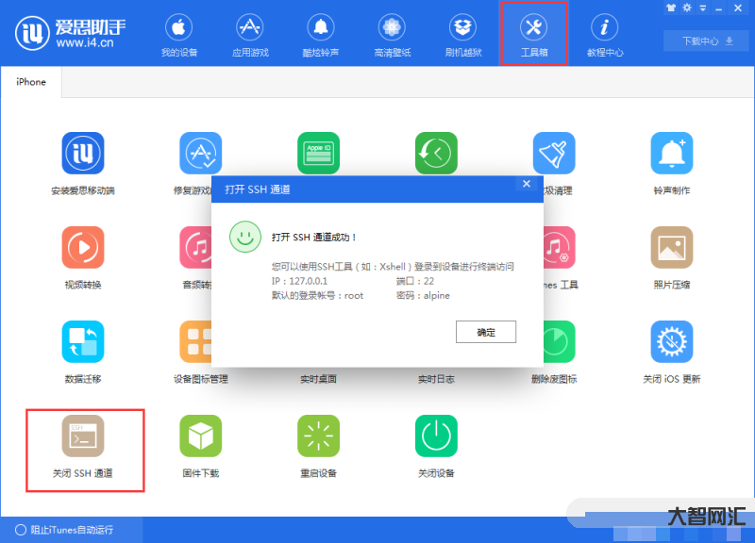Open 关闭 iOS 更新 tool
The image size is (755, 543).
coord(672,352)
